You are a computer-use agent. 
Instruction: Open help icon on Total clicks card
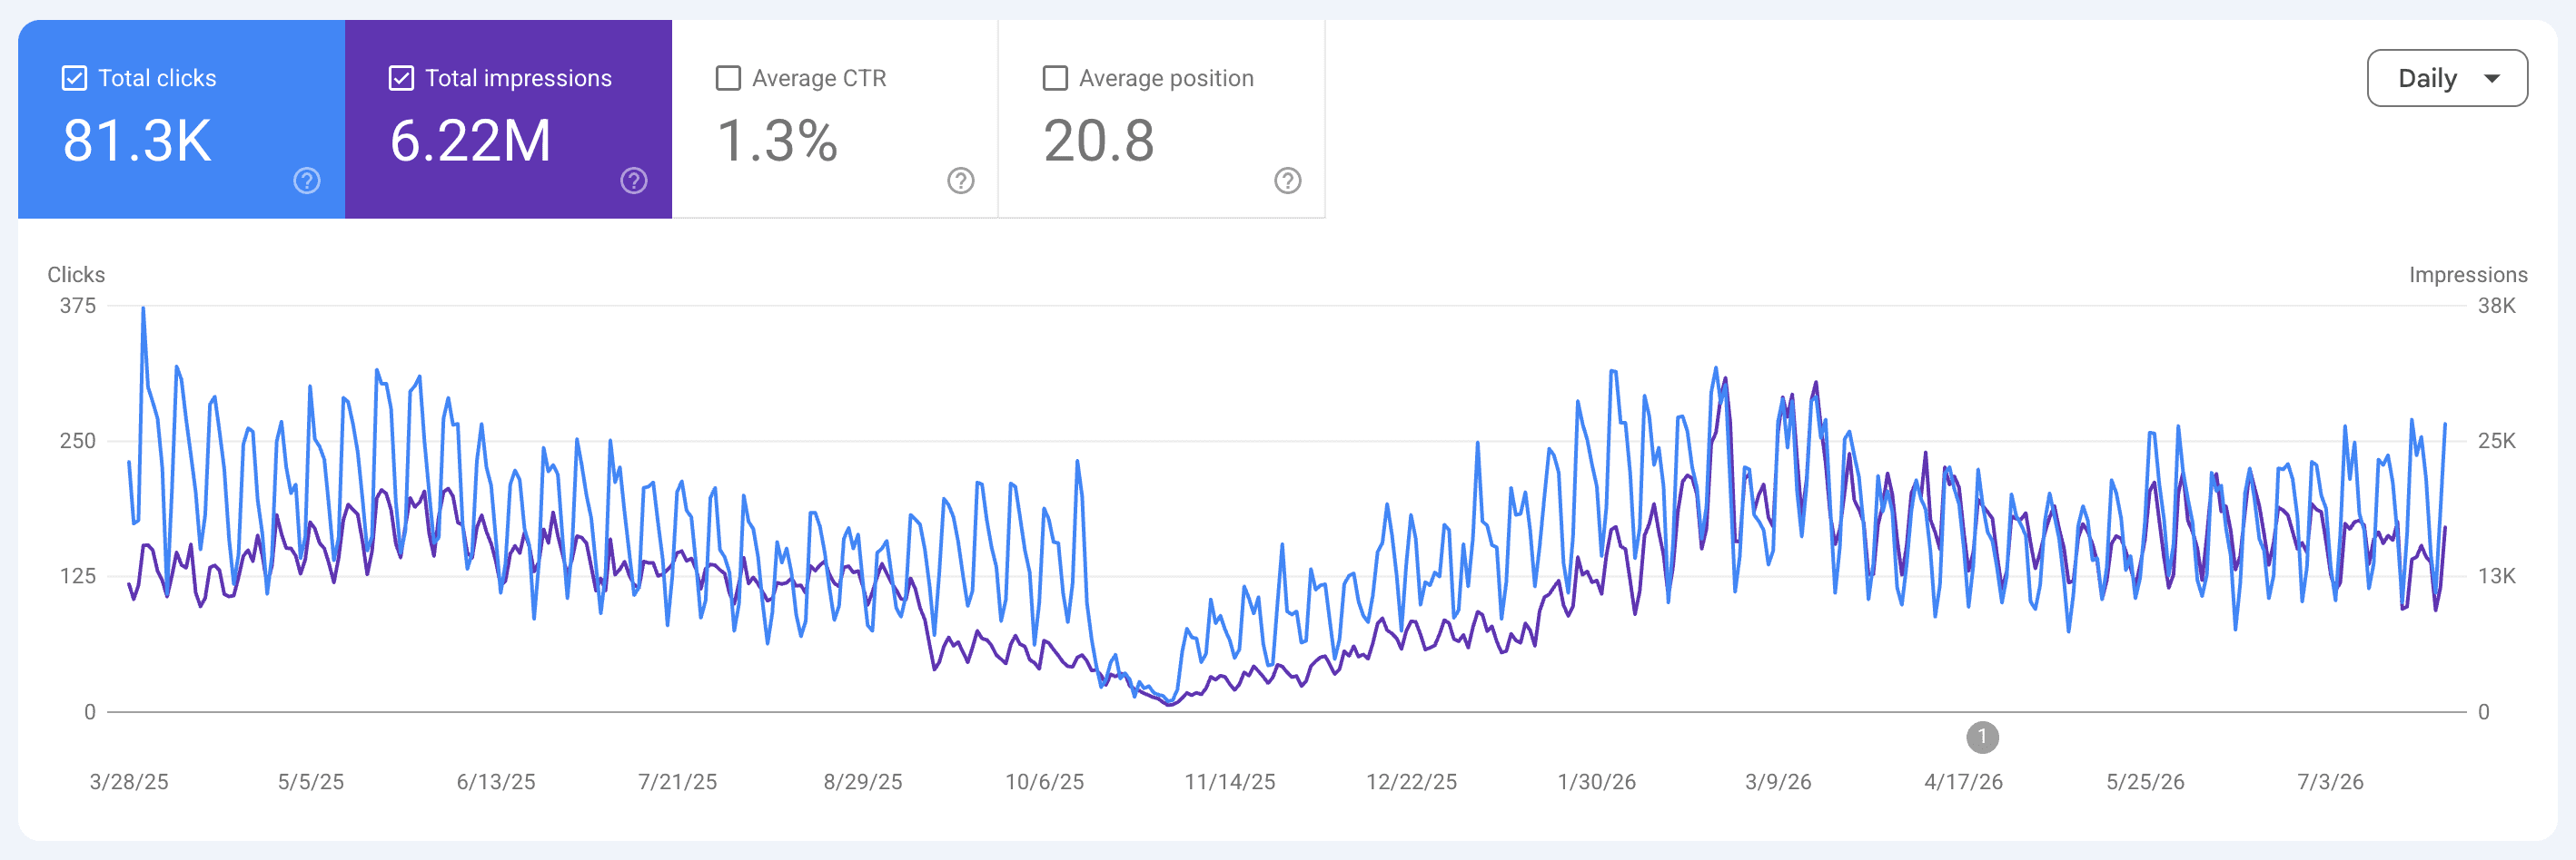[x=307, y=181]
